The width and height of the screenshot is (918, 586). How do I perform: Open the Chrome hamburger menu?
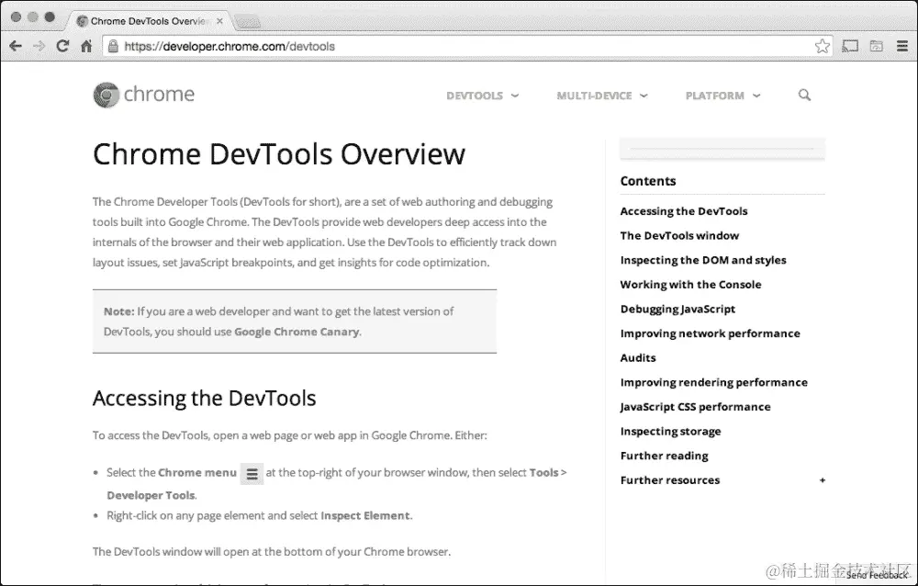click(902, 46)
